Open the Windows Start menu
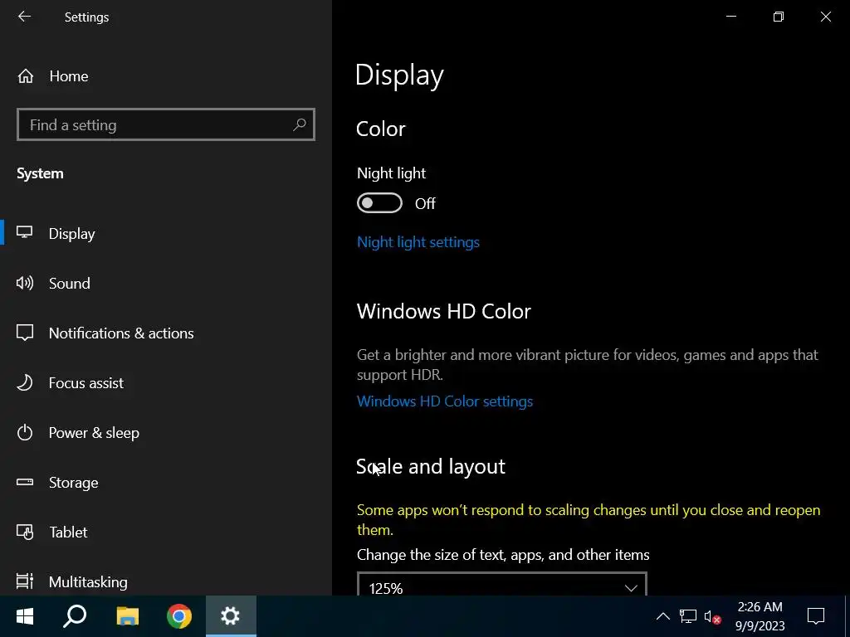Viewport: 850px width, 637px height. (25, 616)
